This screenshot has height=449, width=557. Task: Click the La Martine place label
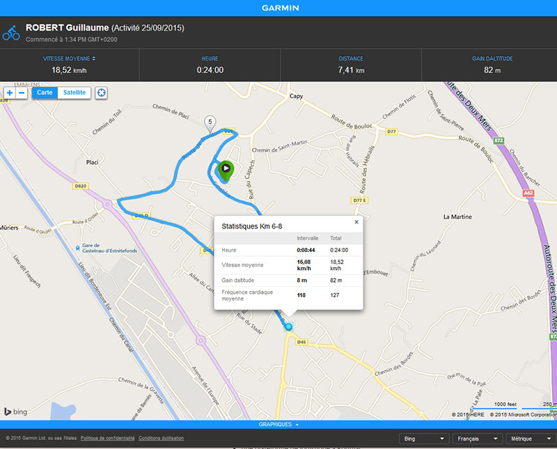457,216
